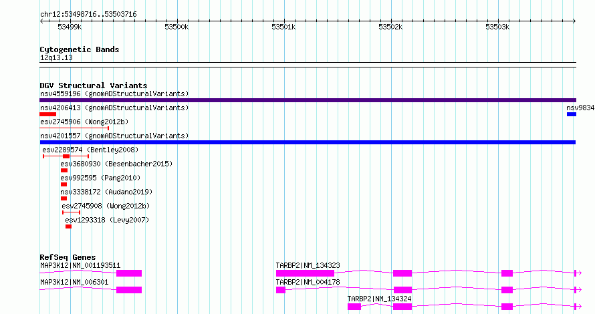Click the small first exon of TARBP2 NM_004178
The width and height of the screenshot is (595, 314).
[x=281, y=290]
